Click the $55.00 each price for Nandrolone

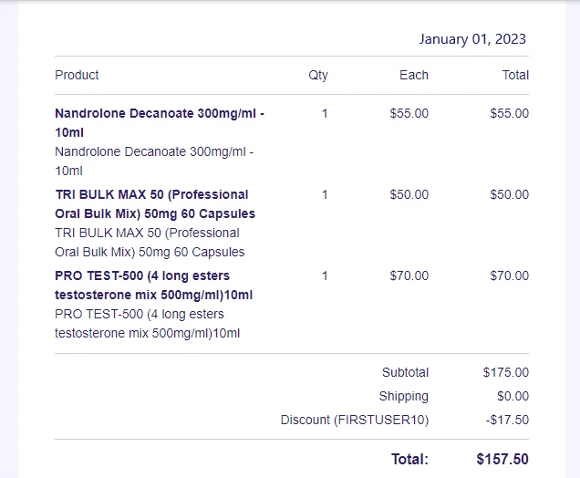tap(409, 113)
